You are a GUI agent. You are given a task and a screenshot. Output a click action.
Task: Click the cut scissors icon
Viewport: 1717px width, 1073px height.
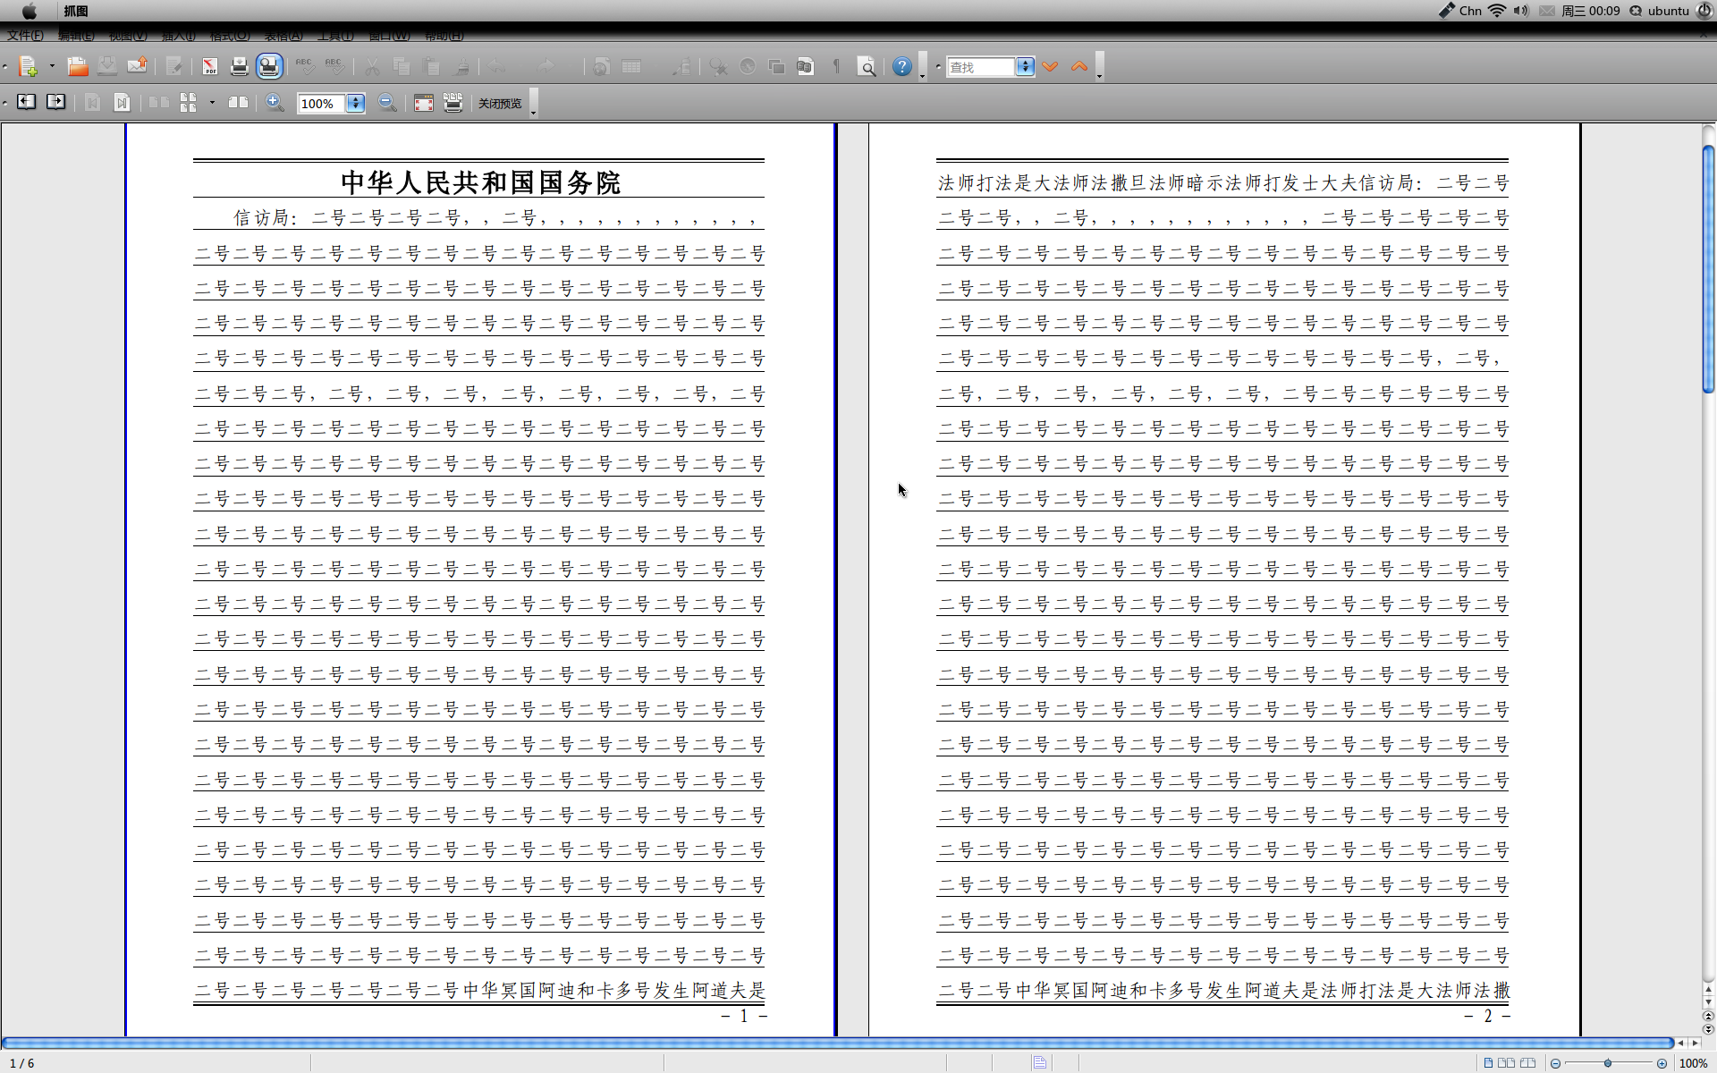tap(372, 67)
